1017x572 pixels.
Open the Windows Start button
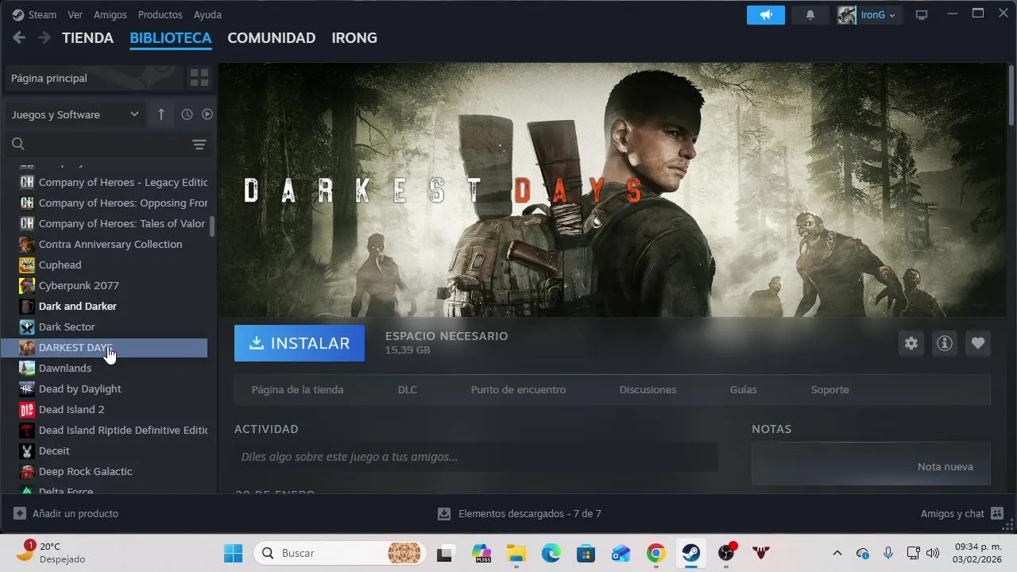233,553
